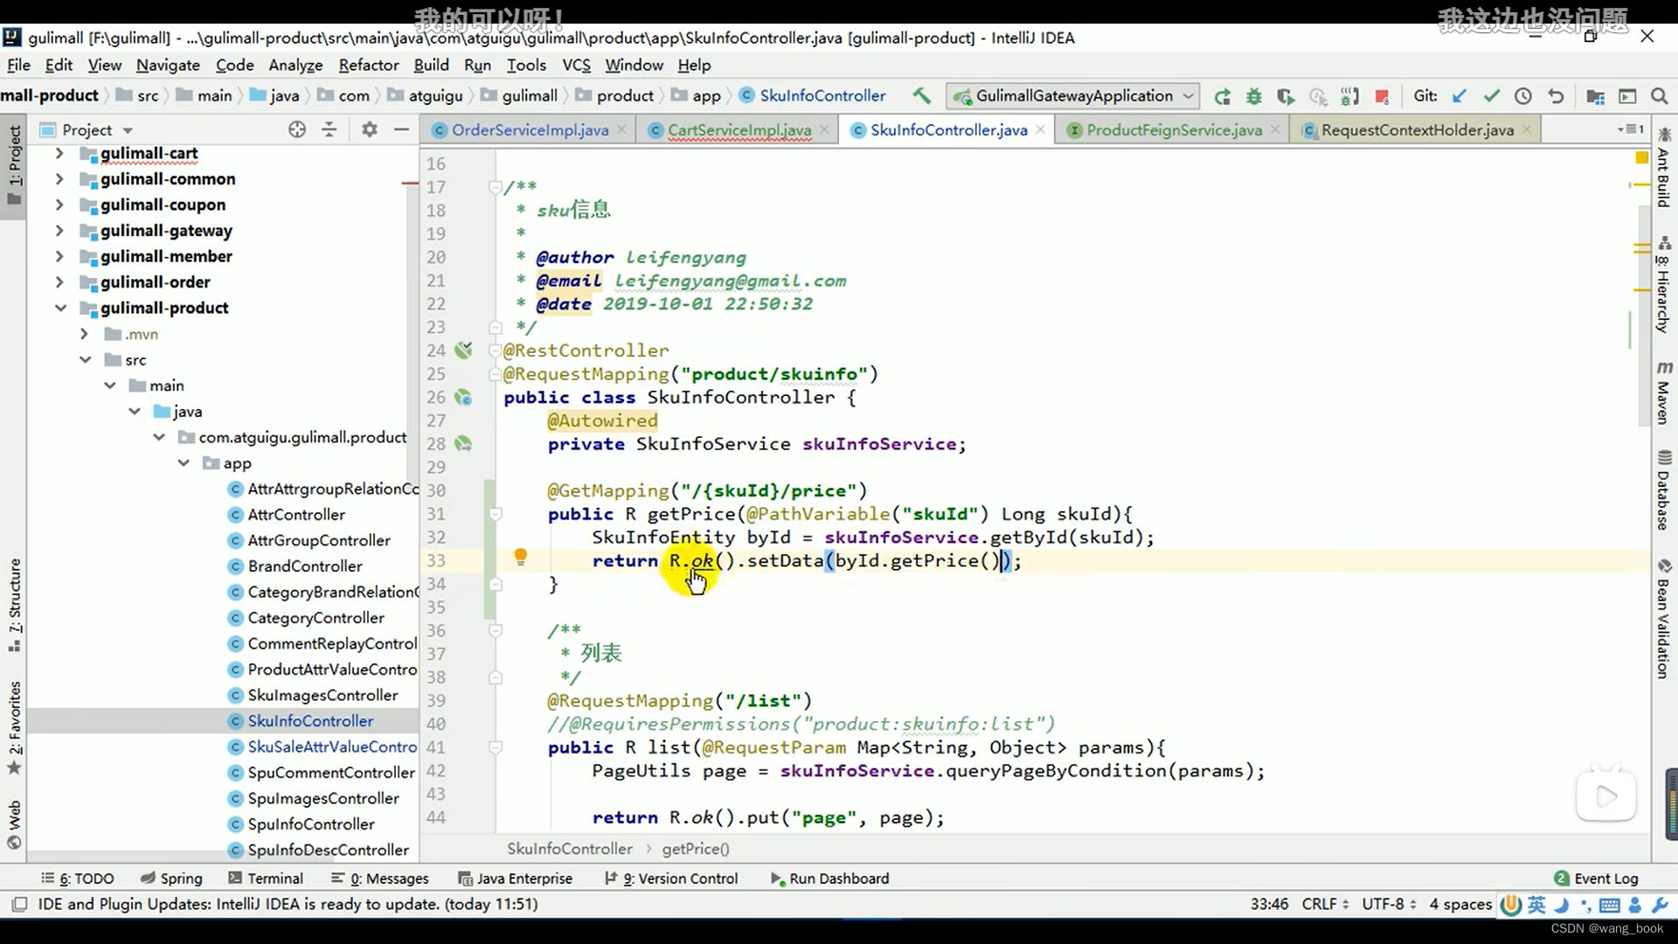The height and width of the screenshot is (944, 1678).
Task: Select BrandController in project tree
Action: [x=304, y=566]
